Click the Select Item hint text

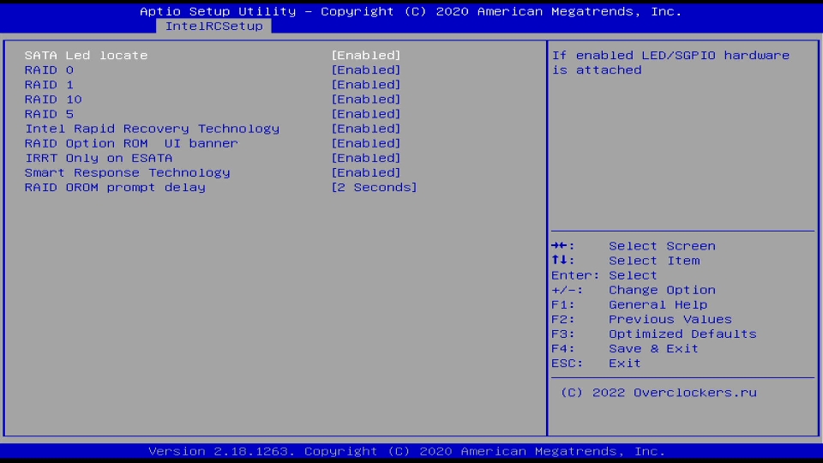(x=654, y=261)
